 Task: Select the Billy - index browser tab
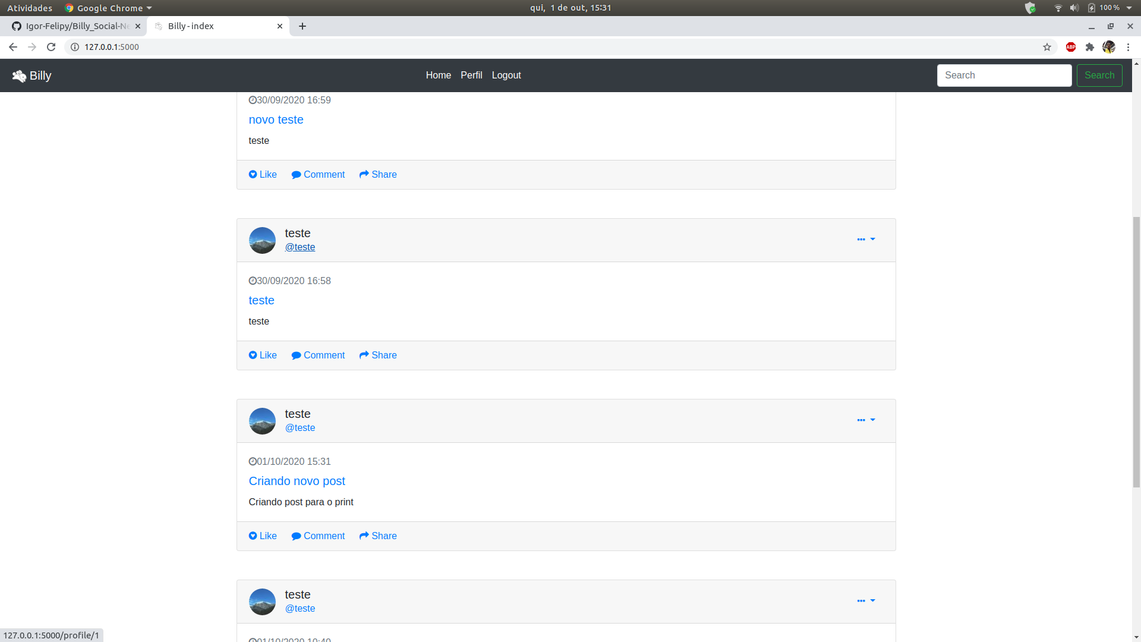(217, 26)
